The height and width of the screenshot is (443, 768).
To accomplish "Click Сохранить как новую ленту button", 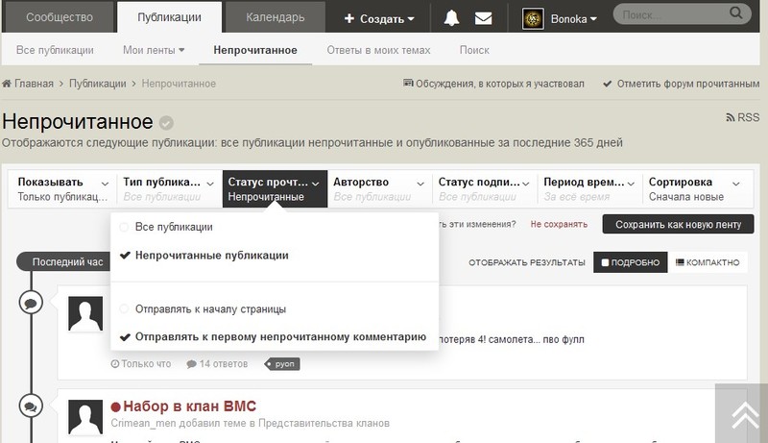I will point(678,225).
